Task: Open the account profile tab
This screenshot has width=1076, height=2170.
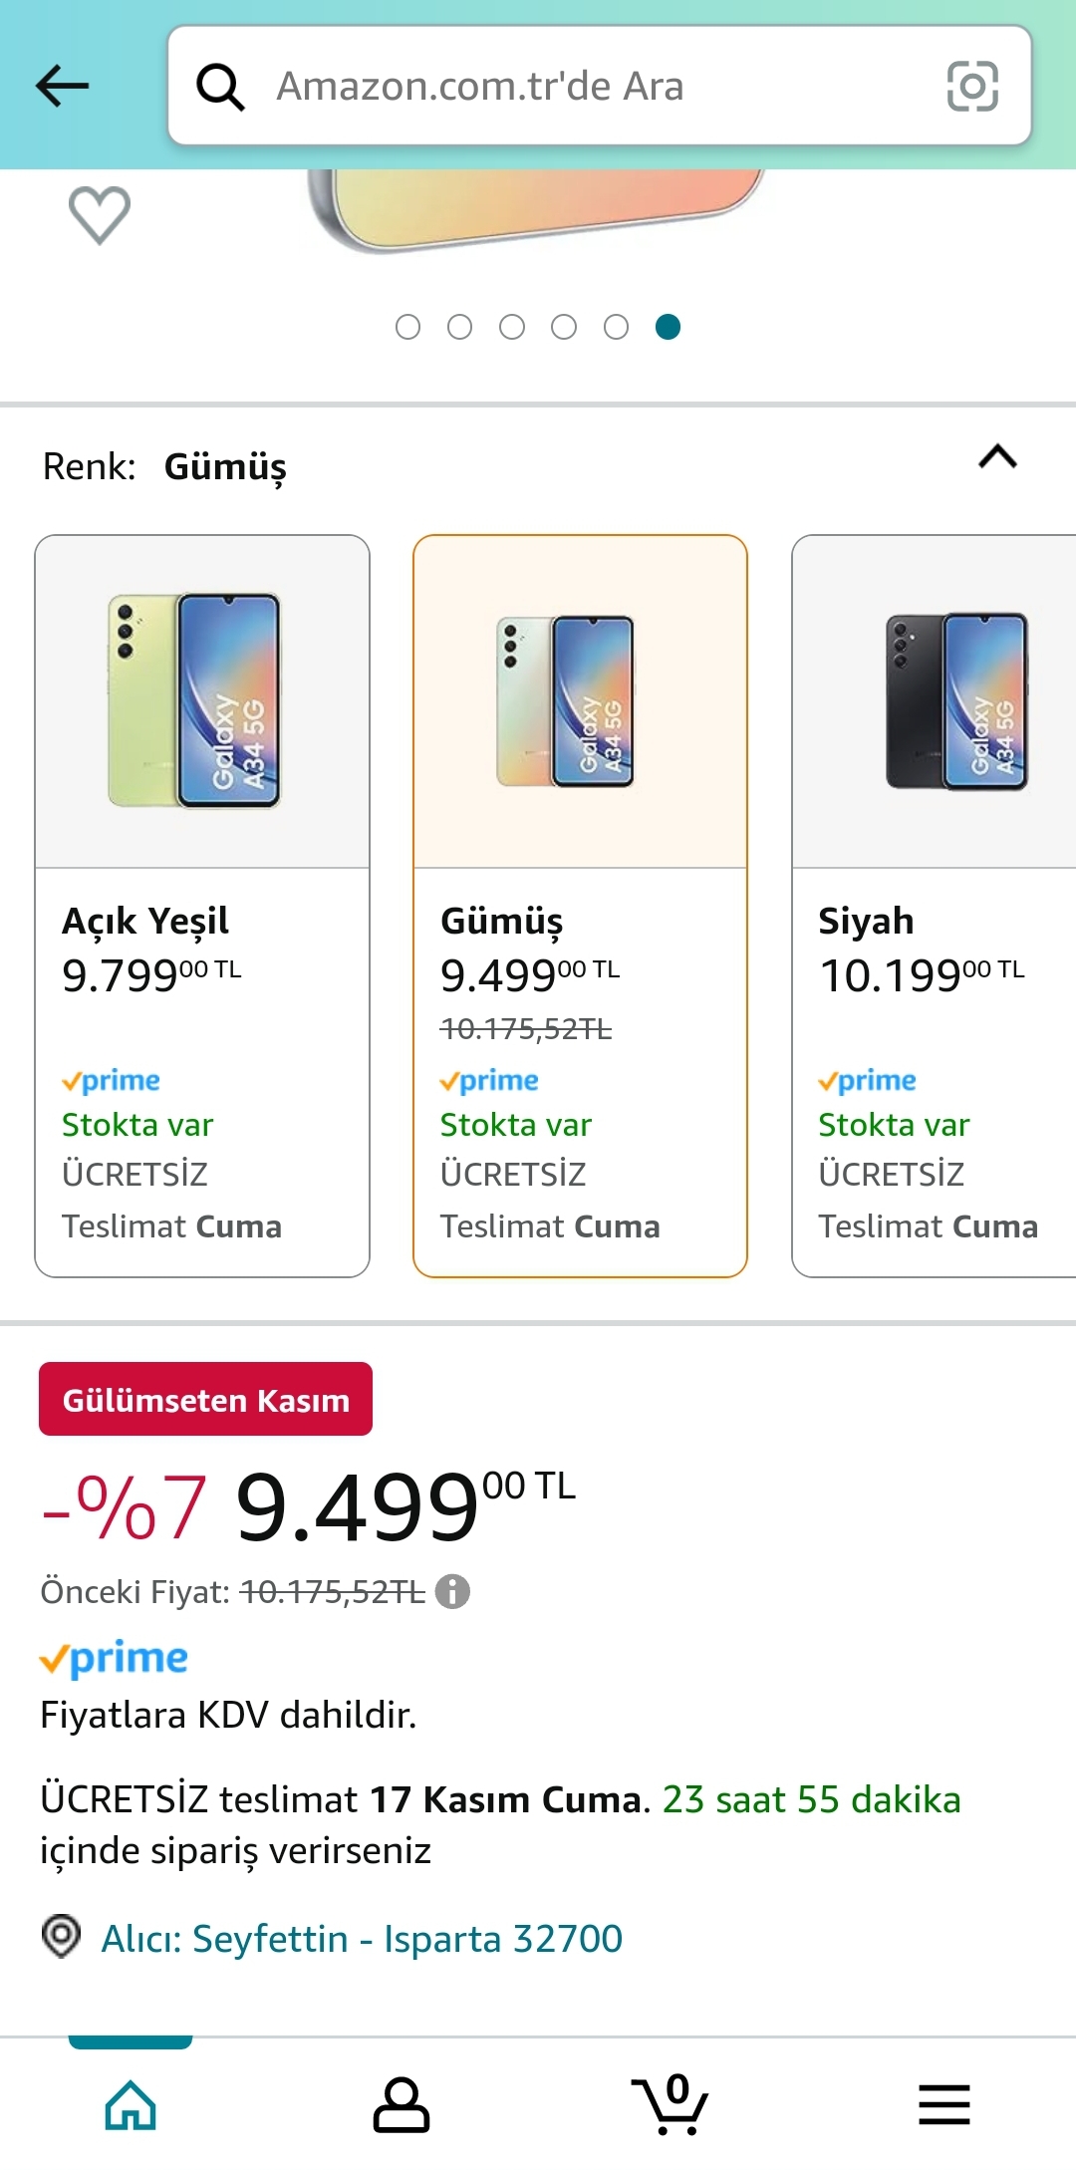Action: point(401,2104)
